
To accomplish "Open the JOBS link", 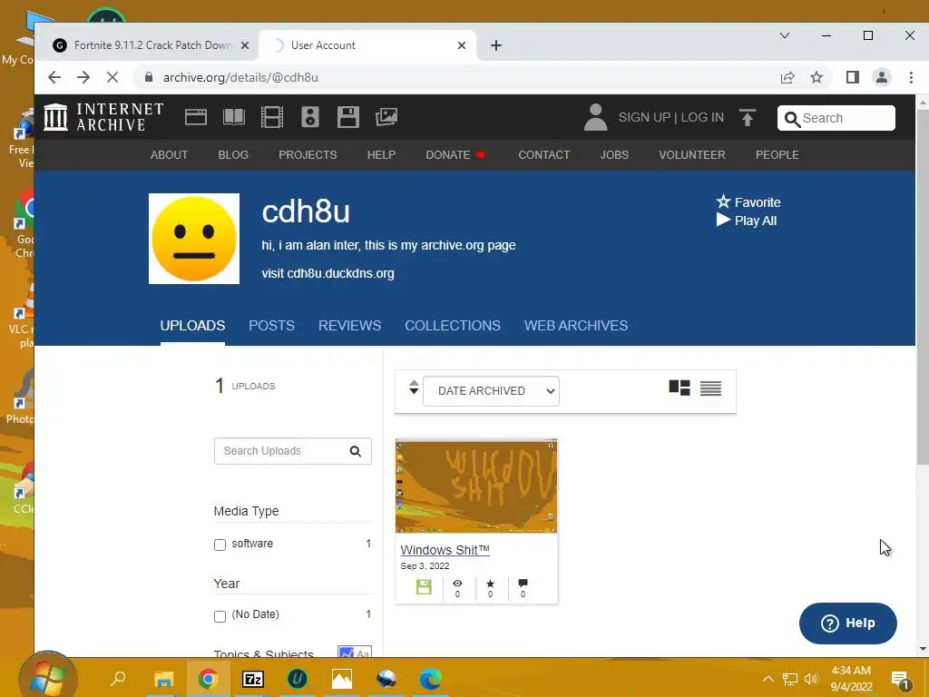I will coord(614,154).
